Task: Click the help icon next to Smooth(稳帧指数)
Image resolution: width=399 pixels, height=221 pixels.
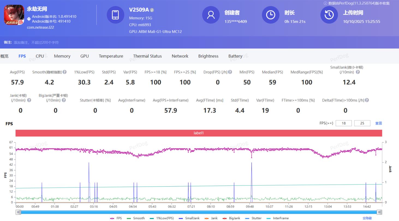Action: [x=65, y=72]
